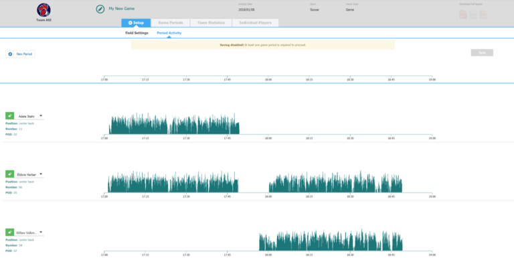Download the middle grey report file icon
This screenshot has width=514, height=258.
(473, 14)
